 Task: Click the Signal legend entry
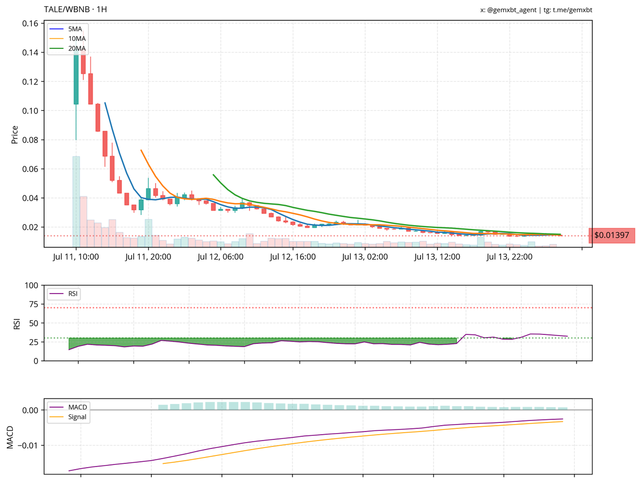[x=68, y=417]
